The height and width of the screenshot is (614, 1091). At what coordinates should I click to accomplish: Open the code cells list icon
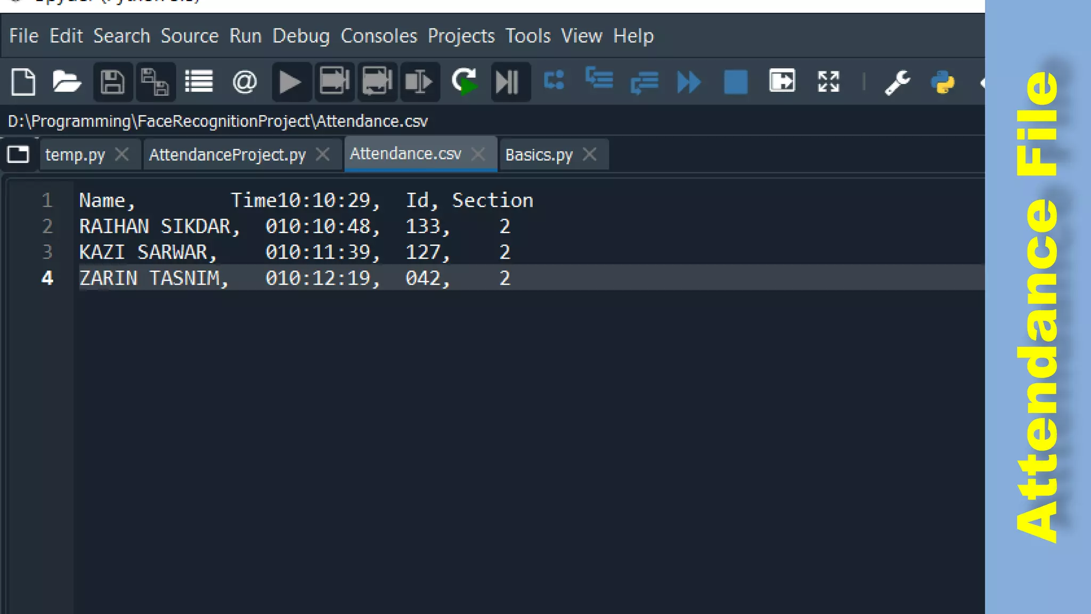[199, 82]
